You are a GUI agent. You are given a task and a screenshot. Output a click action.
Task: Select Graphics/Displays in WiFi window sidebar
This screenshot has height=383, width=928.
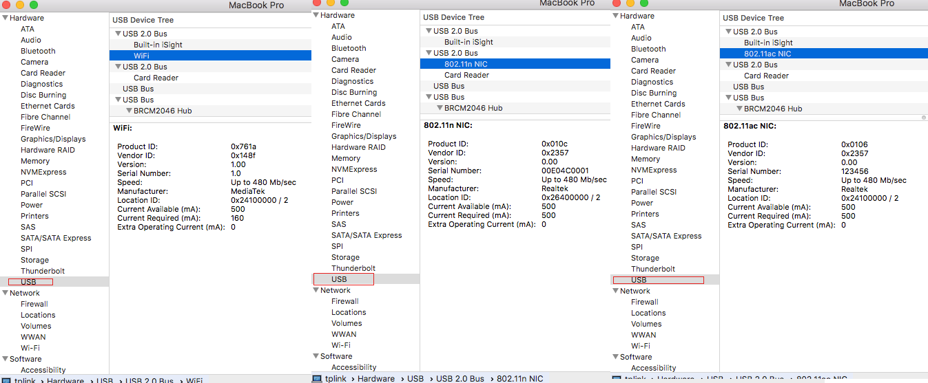[x=53, y=139]
